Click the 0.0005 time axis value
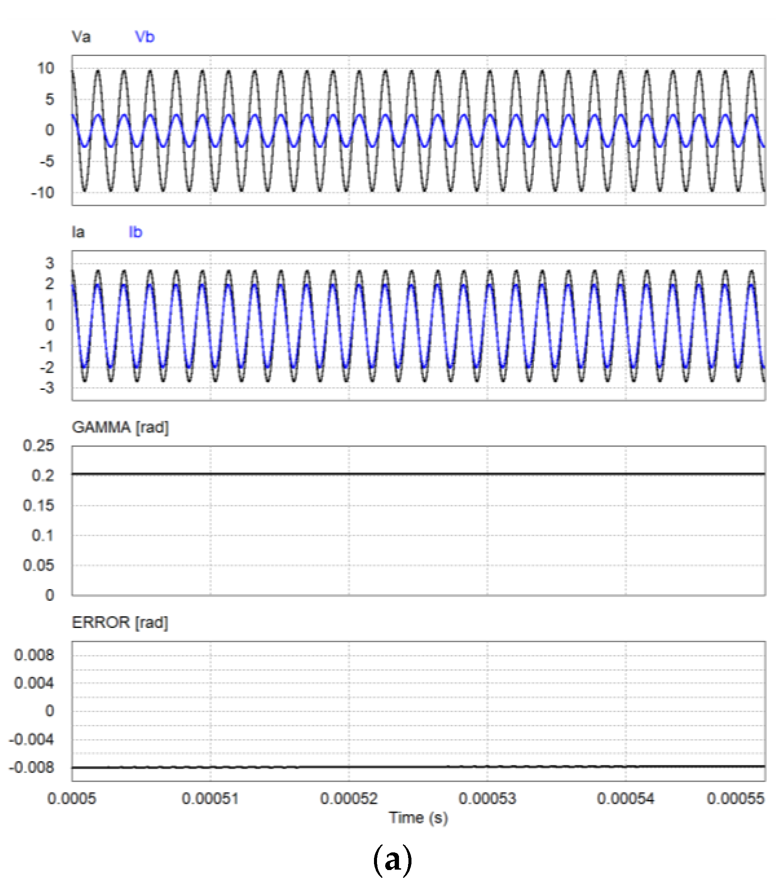The width and height of the screenshot is (779, 889). (72, 798)
